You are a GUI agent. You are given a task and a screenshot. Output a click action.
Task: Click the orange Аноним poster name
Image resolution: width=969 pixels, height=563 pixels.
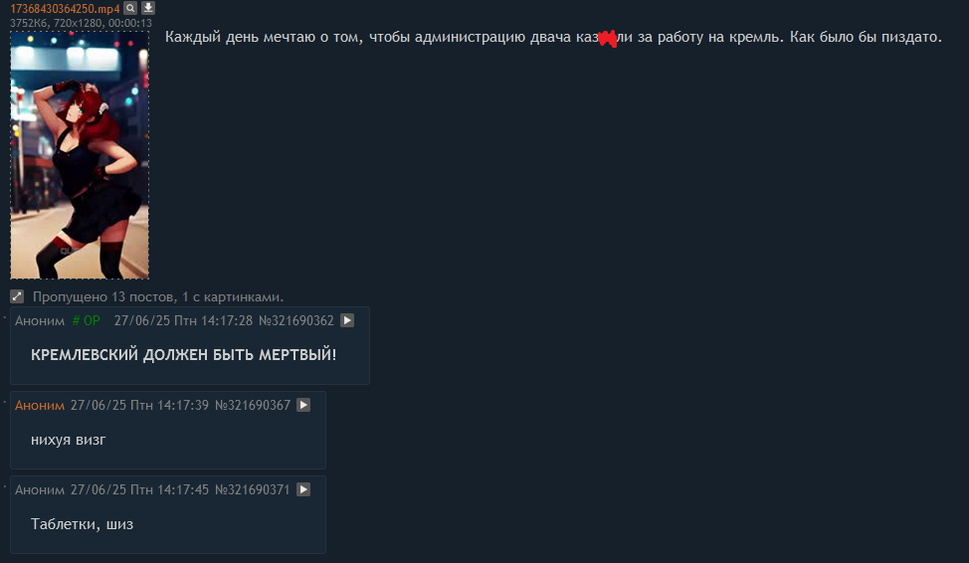(x=40, y=406)
